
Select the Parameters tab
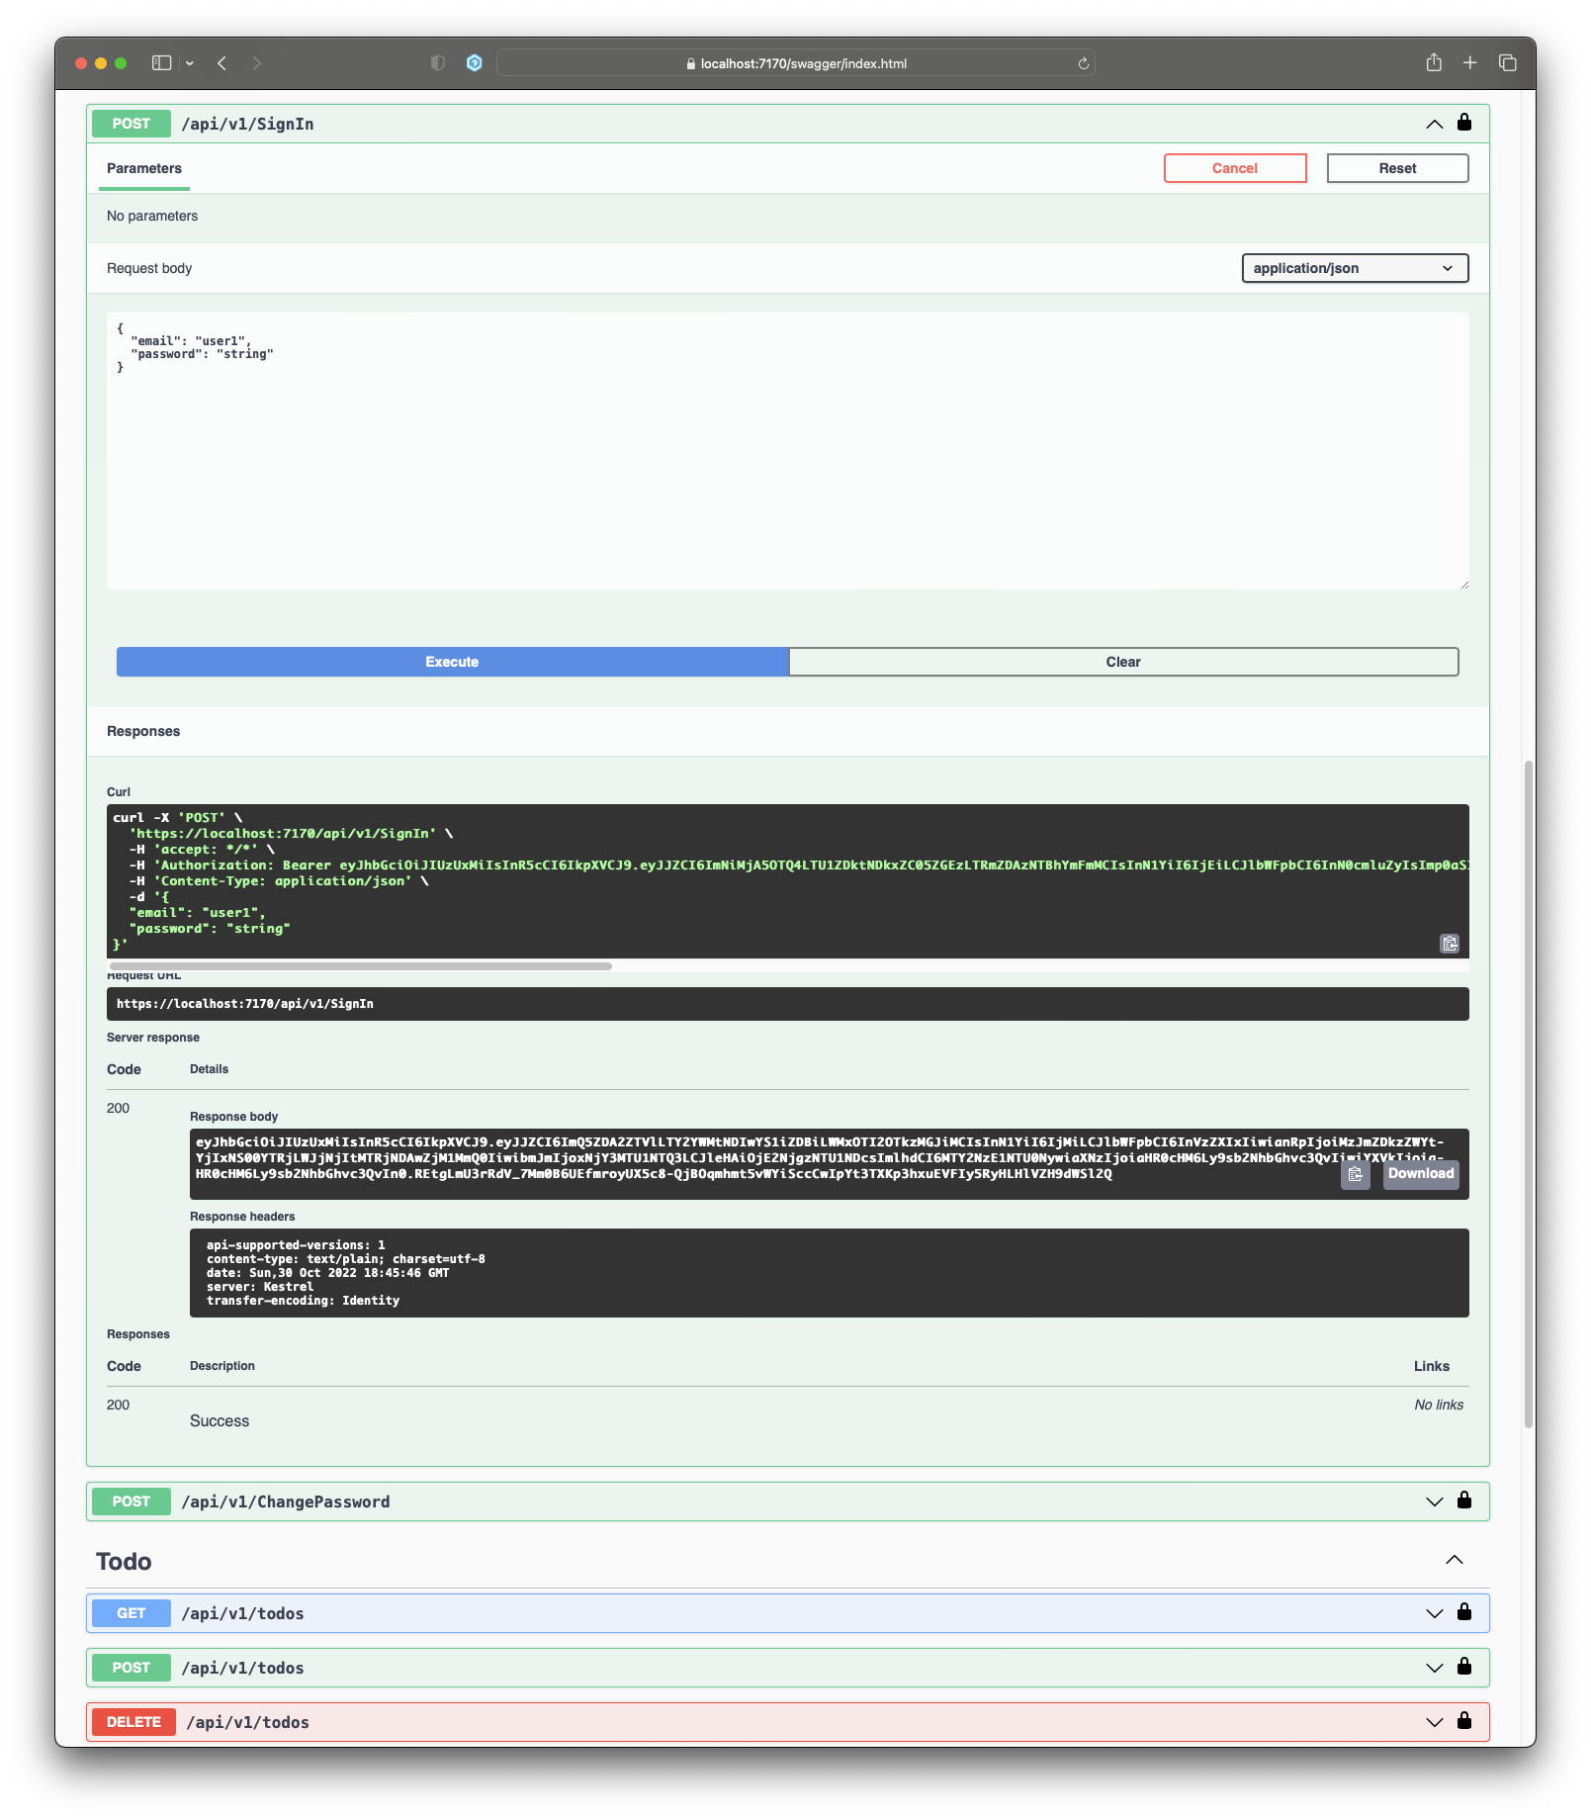coord(143,168)
